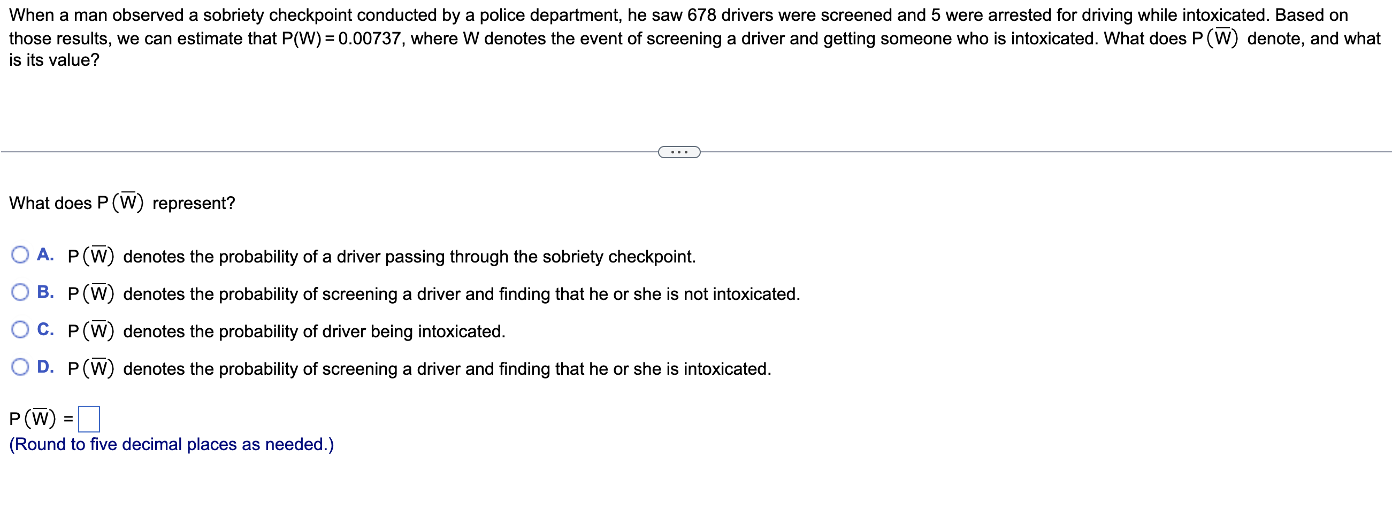Click the horizontal divider line
This screenshot has width=1392, height=510.
(x=324, y=152)
